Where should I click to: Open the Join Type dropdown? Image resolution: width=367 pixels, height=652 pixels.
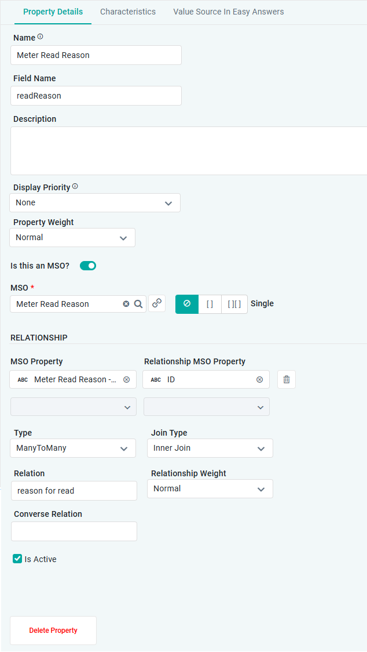coord(210,448)
